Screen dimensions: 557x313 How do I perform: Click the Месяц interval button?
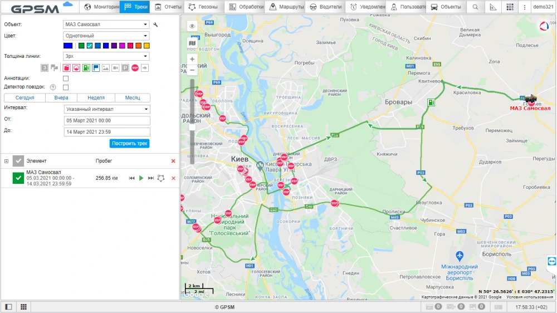tap(133, 97)
